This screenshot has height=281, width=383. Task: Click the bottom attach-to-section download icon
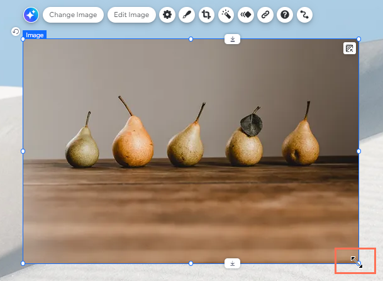(232, 263)
